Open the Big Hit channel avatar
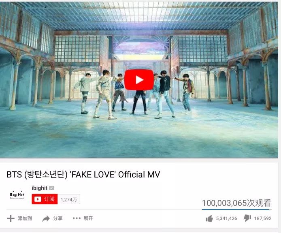 [x=17, y=195]
